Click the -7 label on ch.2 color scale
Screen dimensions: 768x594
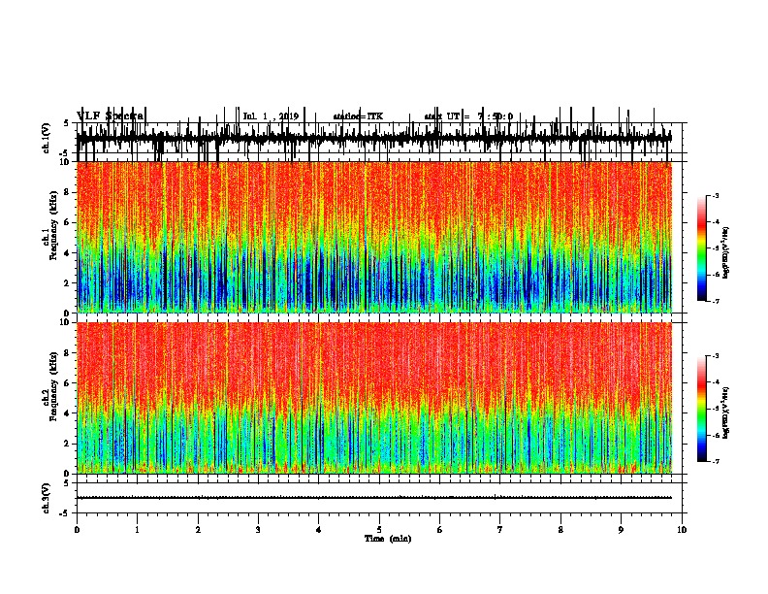point(715,461)
